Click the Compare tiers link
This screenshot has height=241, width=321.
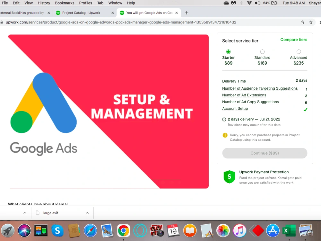pos(294,40)
